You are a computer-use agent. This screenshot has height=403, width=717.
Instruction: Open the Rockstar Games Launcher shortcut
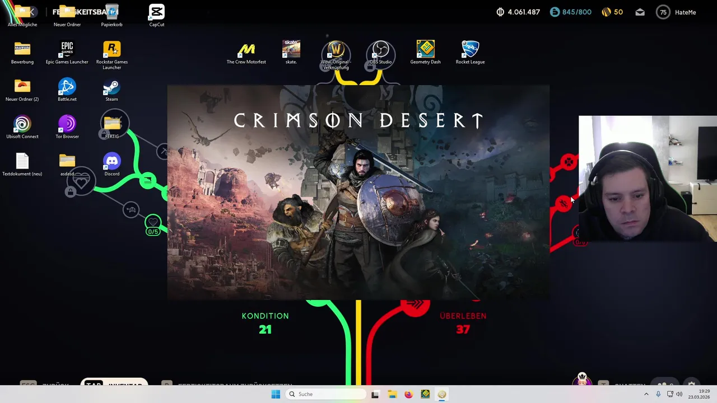click(112, 55)
